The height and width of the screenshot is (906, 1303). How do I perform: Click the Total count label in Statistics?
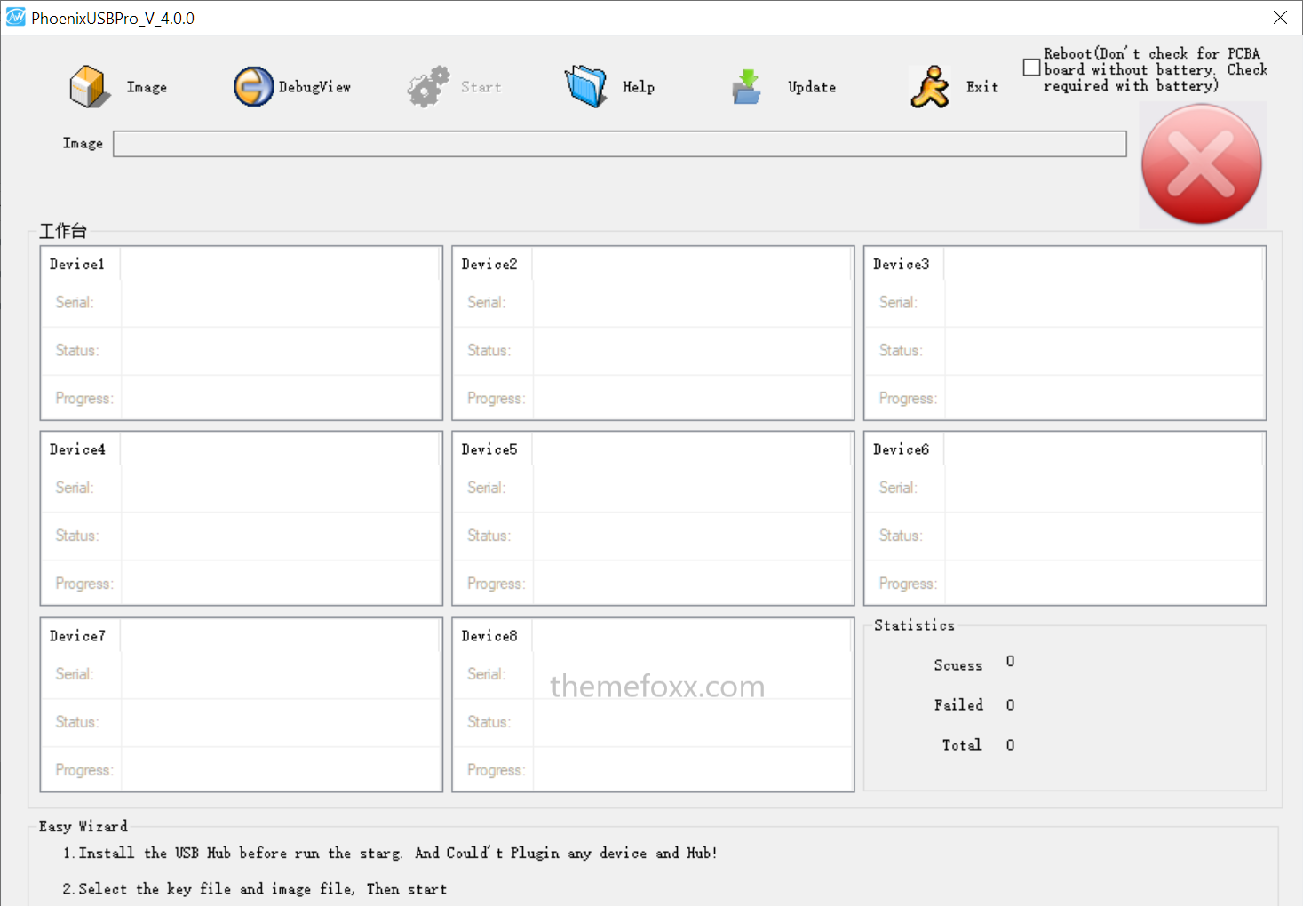pos(962,745)
